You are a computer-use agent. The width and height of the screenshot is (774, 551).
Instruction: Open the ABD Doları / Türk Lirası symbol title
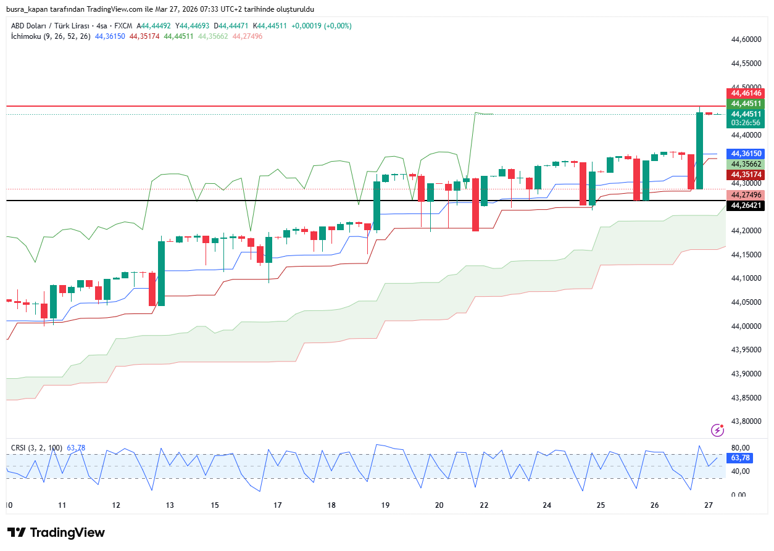click(50, 26)
